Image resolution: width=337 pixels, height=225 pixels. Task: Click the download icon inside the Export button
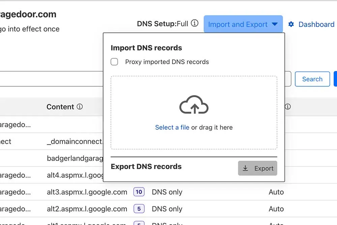pyautogui.click(x=246, y=168)
